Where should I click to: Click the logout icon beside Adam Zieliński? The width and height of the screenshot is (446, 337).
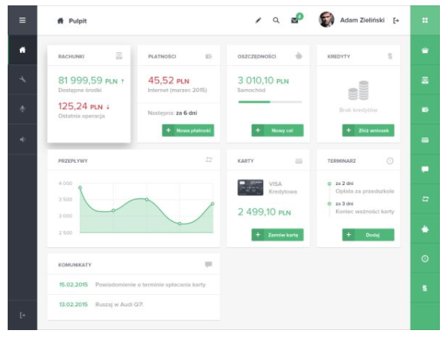pos(396,21)
